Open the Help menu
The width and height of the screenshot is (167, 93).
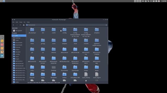coord(28,22)
